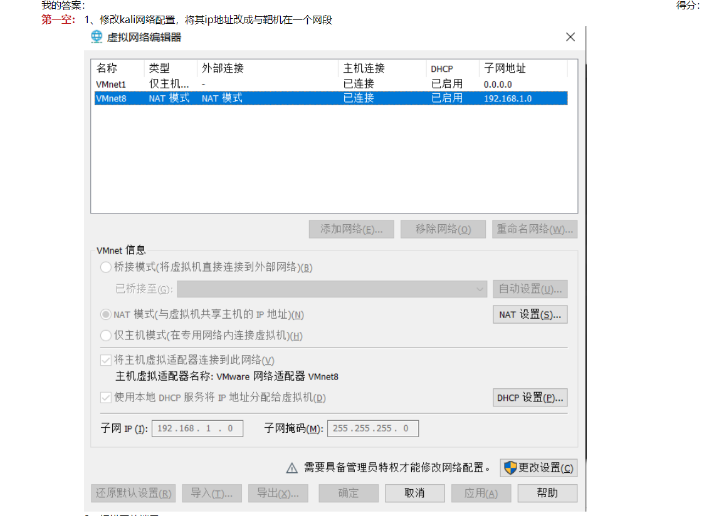This screenshot has height=516, width=709.
Task: Open the 已桥接至 dropdown
Action: [332, 289]
